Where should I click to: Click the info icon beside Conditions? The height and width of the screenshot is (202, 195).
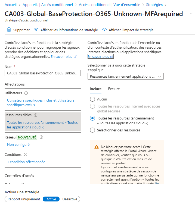(x=26, y=155)
